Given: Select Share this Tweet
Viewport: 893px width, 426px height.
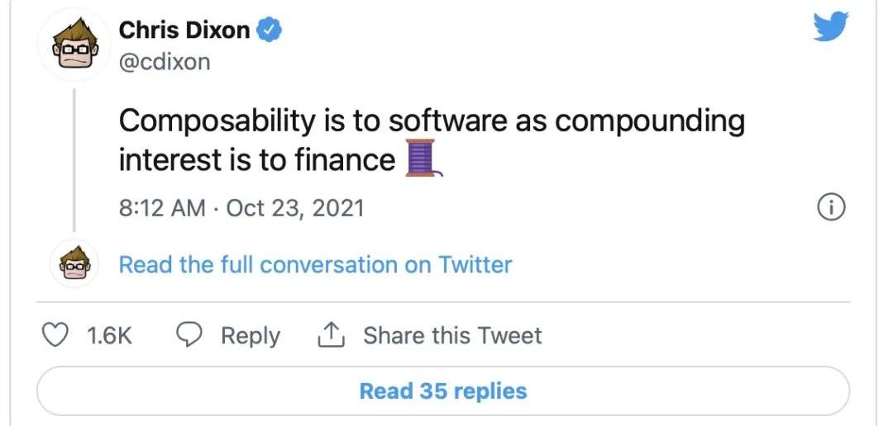Looking at the screenshot, I should (452, 336).
